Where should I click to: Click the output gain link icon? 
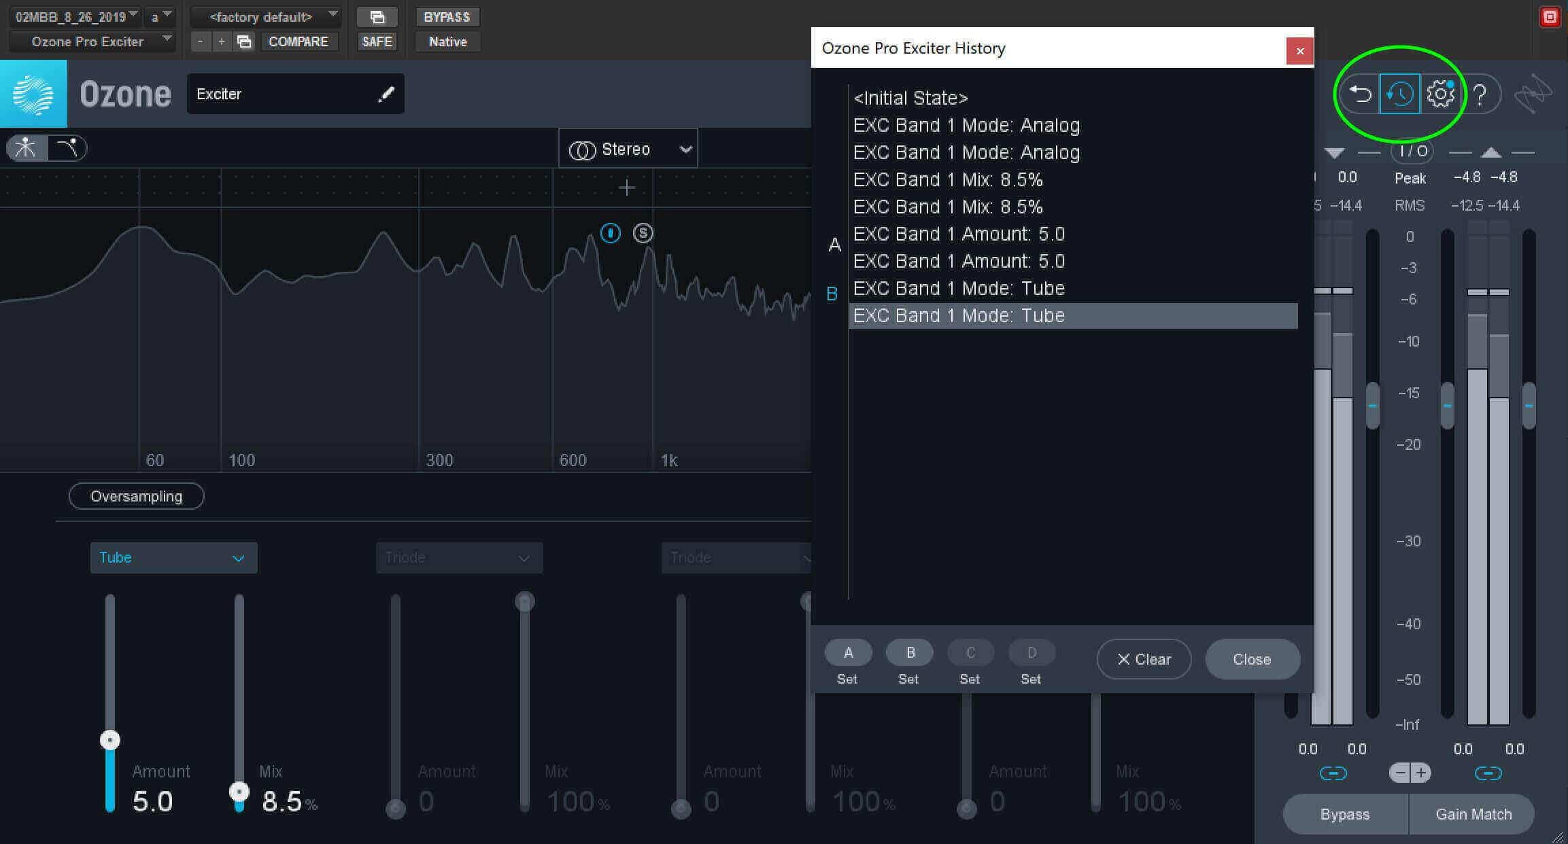pyautogui.click(x=1488, y=773)
